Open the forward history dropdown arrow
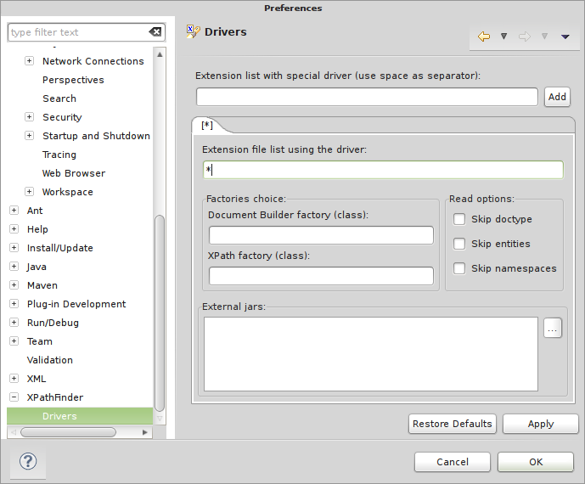Image resolution: width=585 pixels, height=484 pixels. click(545, 37)
